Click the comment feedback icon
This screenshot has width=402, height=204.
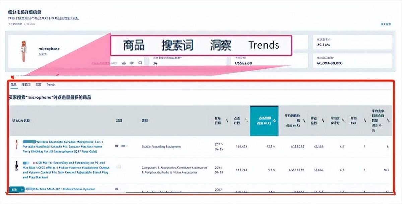(x=140, y=63)
